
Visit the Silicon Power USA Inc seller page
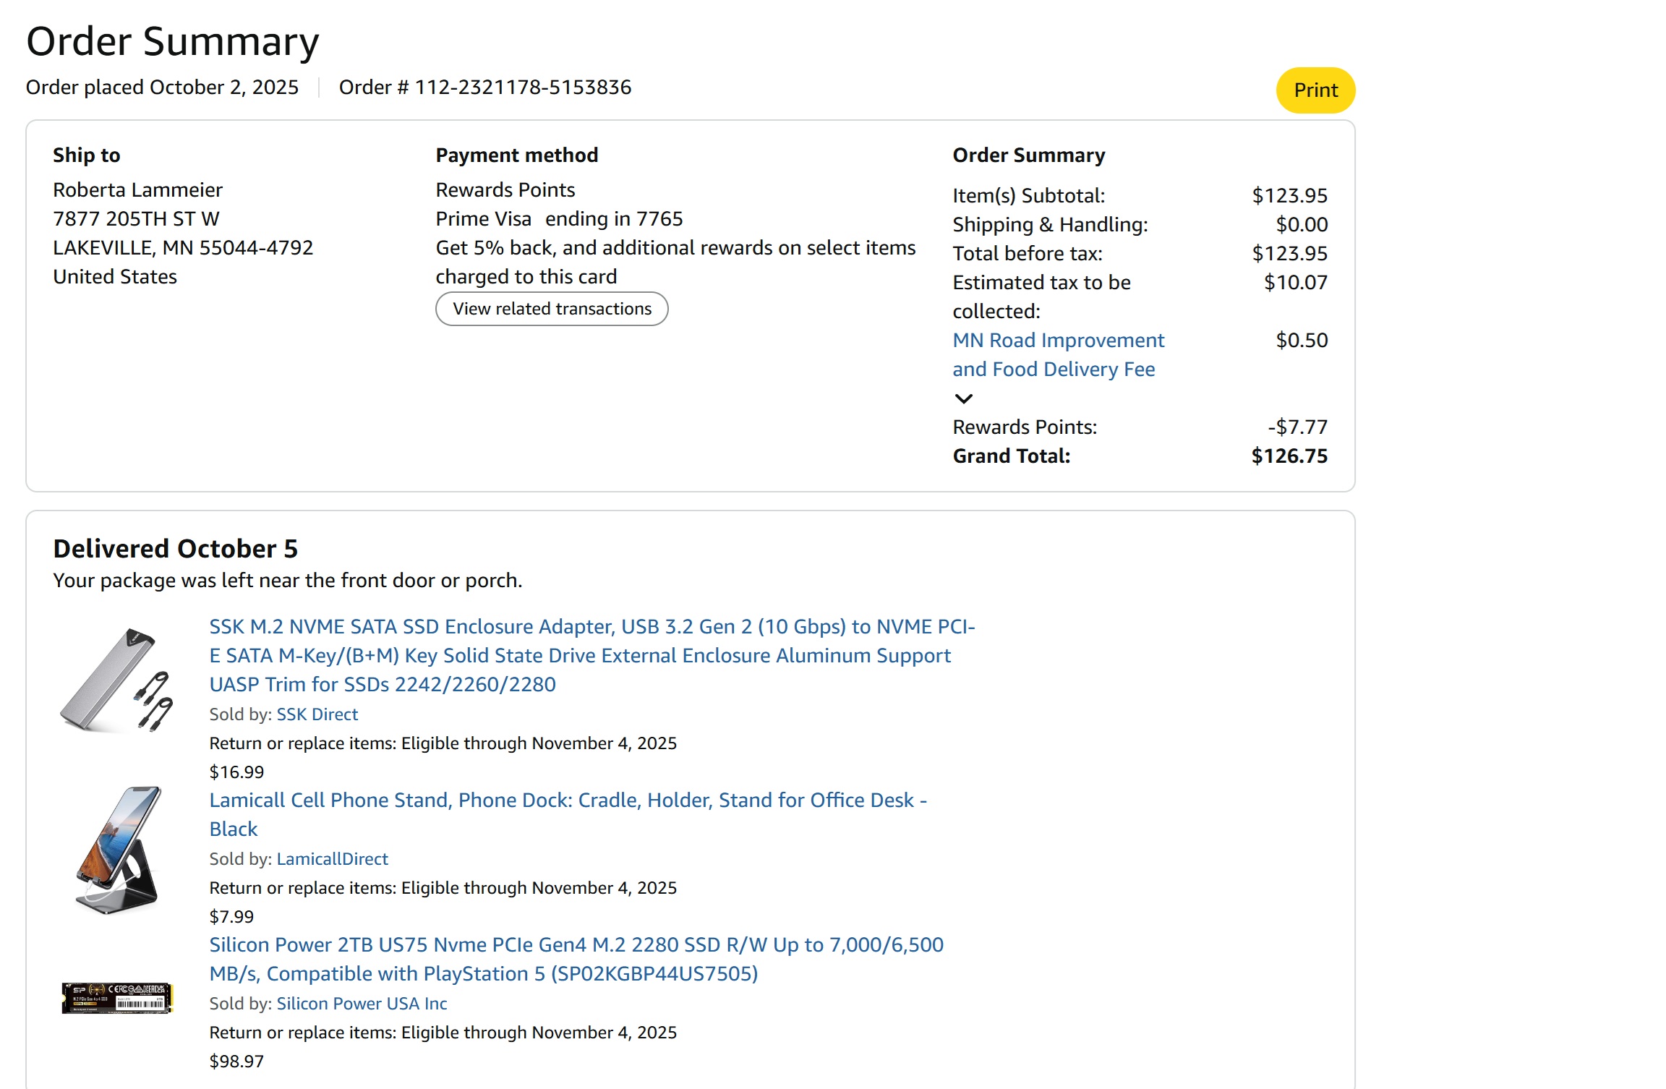coord(362,1004)
